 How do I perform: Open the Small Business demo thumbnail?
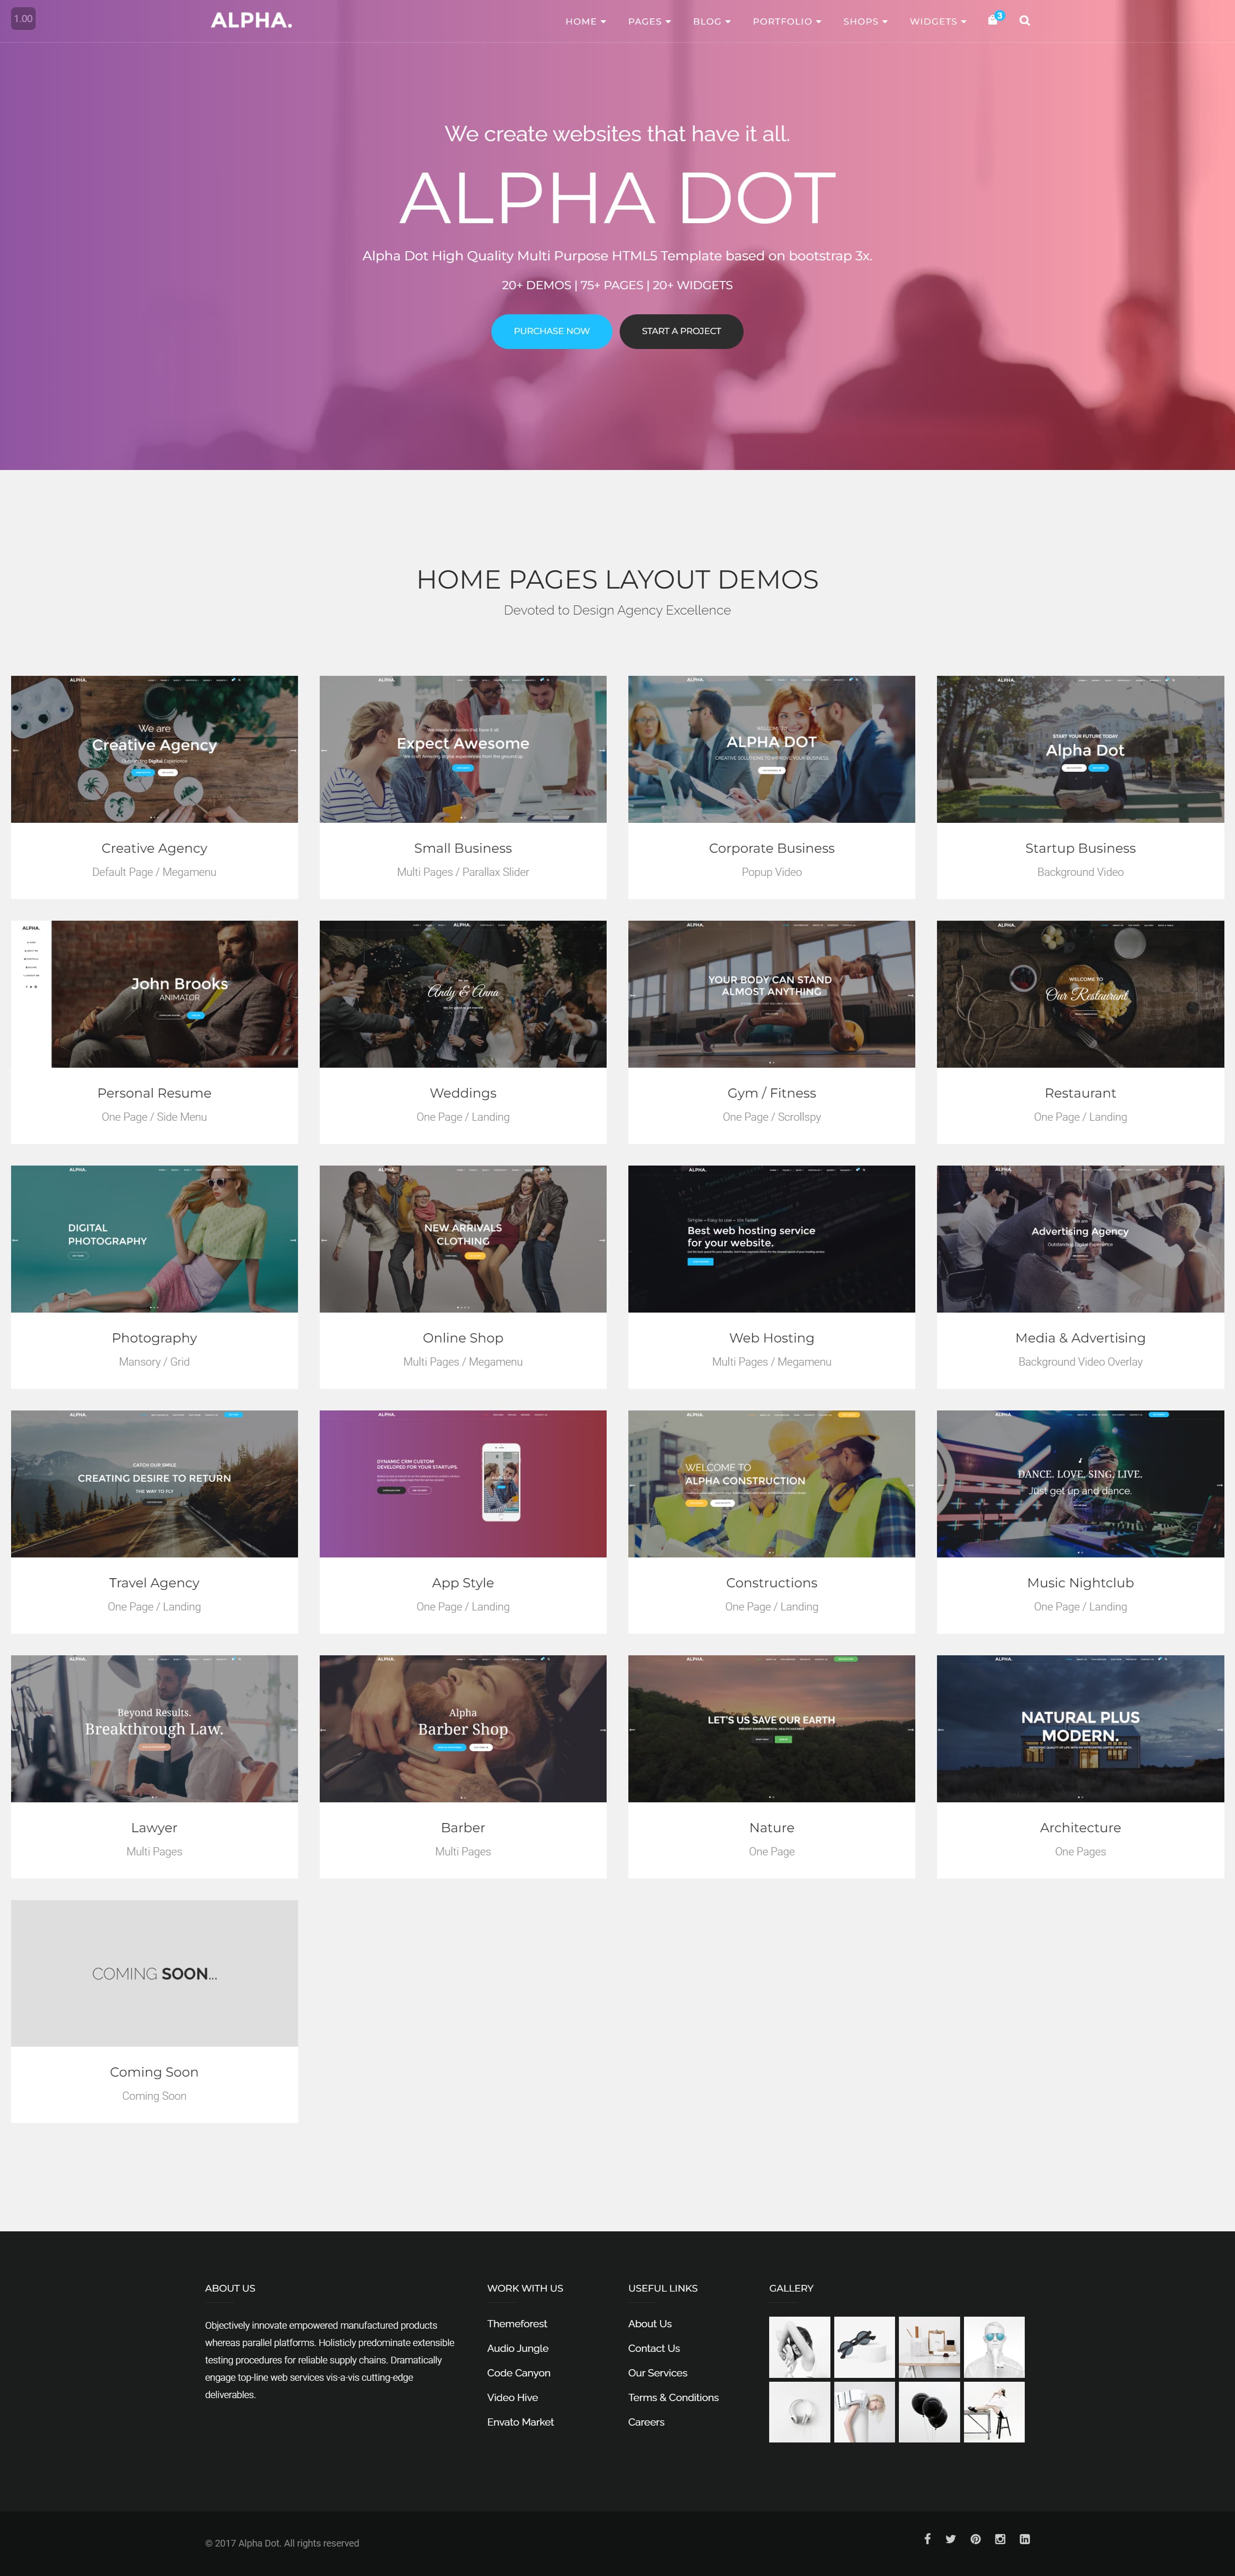click(x=462, y=749)
